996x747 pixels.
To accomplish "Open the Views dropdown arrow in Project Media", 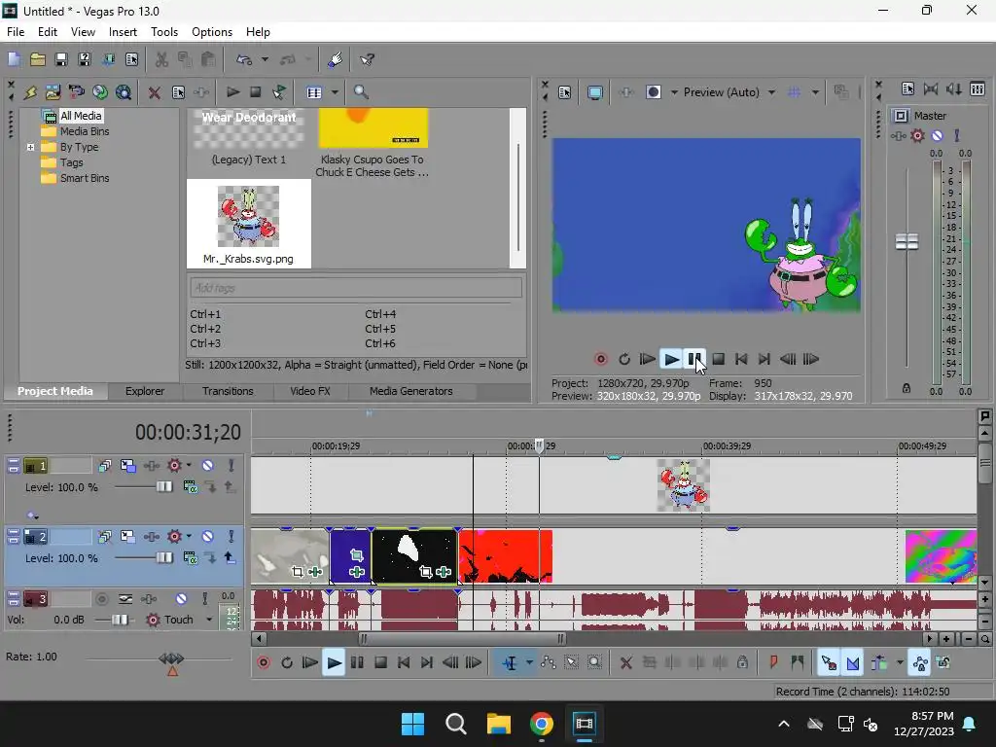I will click(x=335, y=92).
